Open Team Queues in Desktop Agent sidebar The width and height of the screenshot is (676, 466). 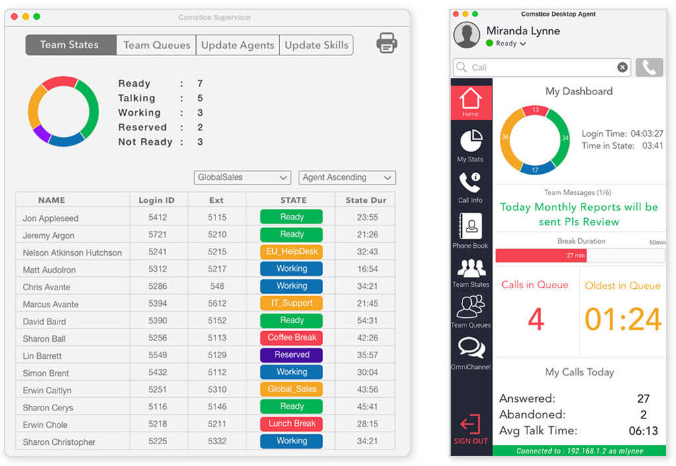470,311
